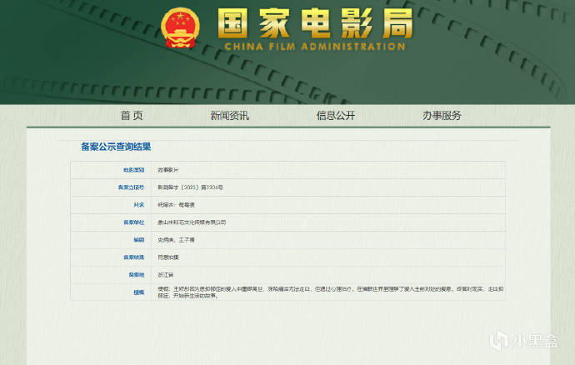Click the synopsis paragraph text
The width and height of the screenshot is (575, 365).
pos(330,292)
